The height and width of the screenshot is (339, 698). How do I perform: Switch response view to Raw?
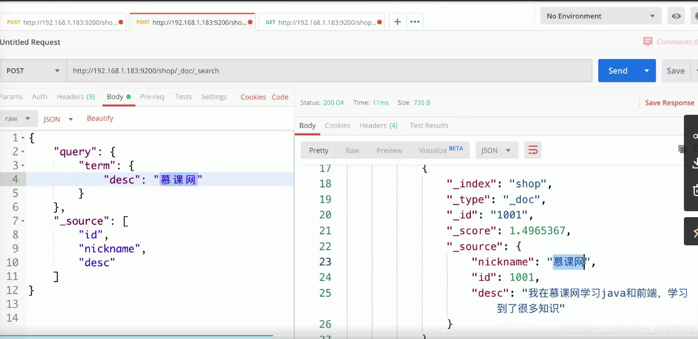[352, 150]
